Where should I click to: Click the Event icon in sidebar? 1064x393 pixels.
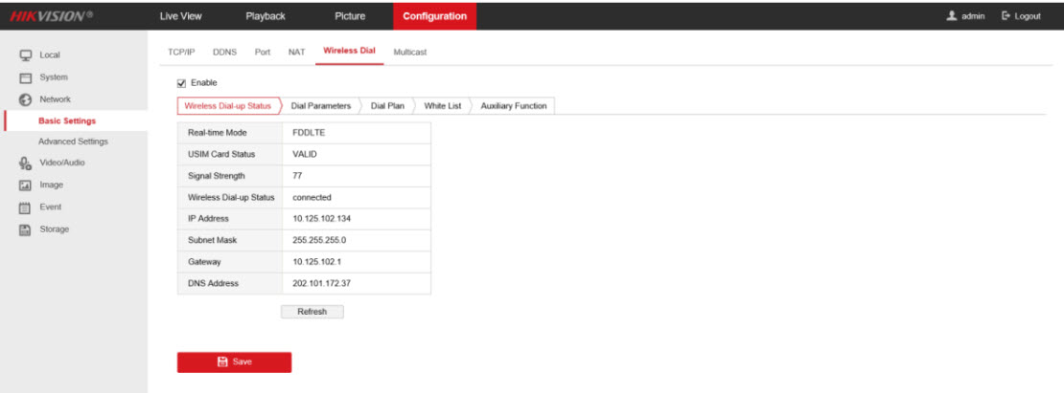pos(27,207)
